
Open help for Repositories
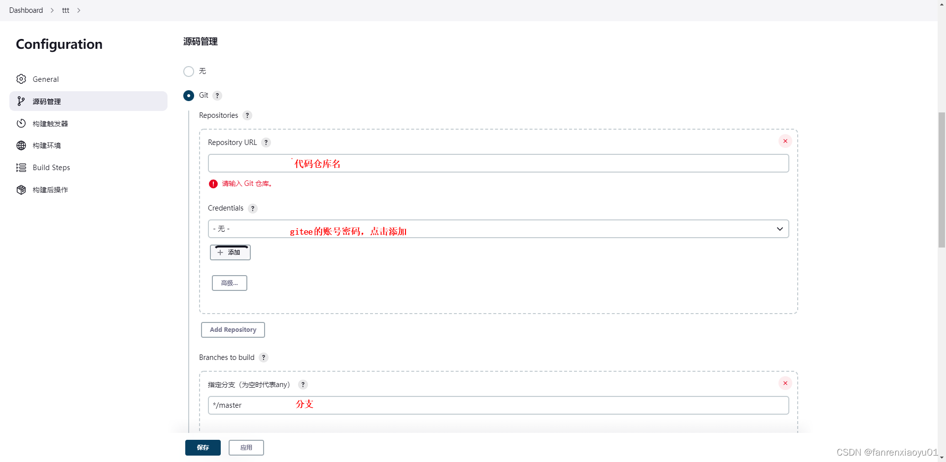pyautogui.click(x=247, y=115)
